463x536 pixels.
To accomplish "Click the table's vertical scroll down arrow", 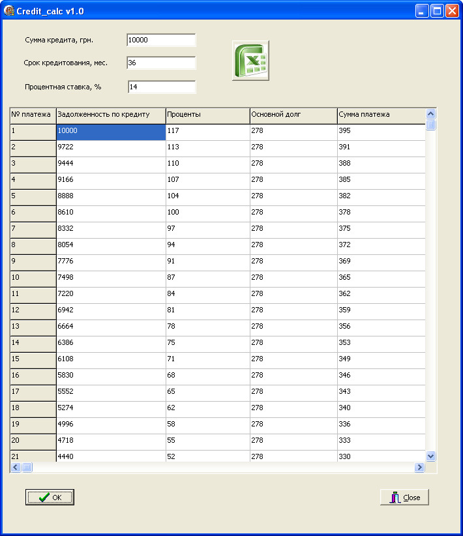I will [430, 456].
